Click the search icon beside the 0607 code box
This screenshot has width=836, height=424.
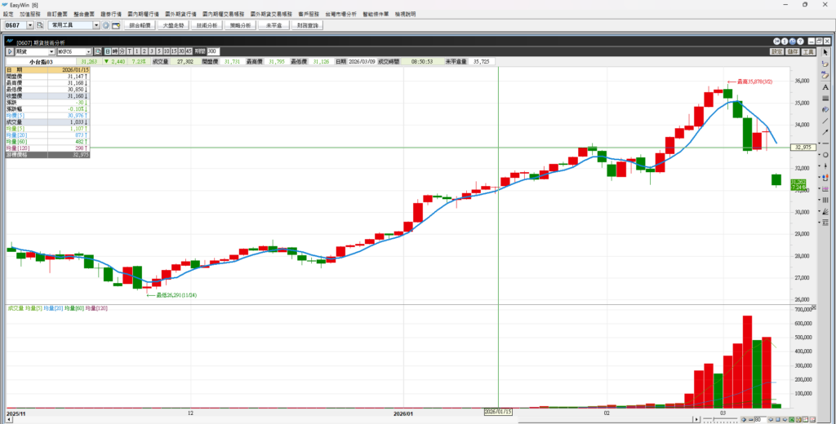41,25
